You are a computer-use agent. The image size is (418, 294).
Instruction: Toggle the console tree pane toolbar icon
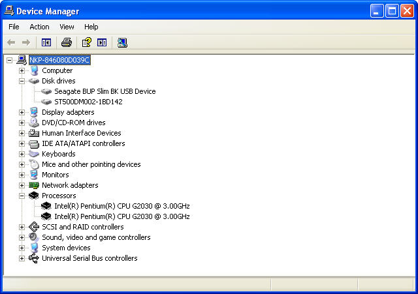coord(46,42)
